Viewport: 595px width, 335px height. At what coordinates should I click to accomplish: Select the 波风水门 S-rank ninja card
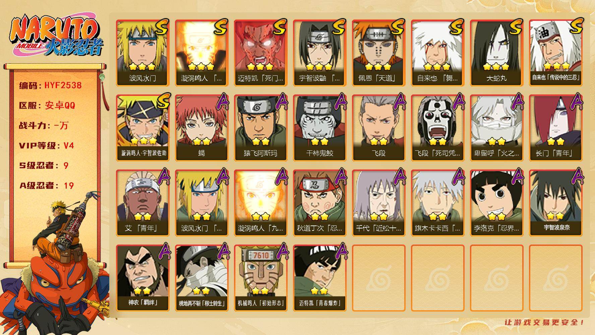143,53
